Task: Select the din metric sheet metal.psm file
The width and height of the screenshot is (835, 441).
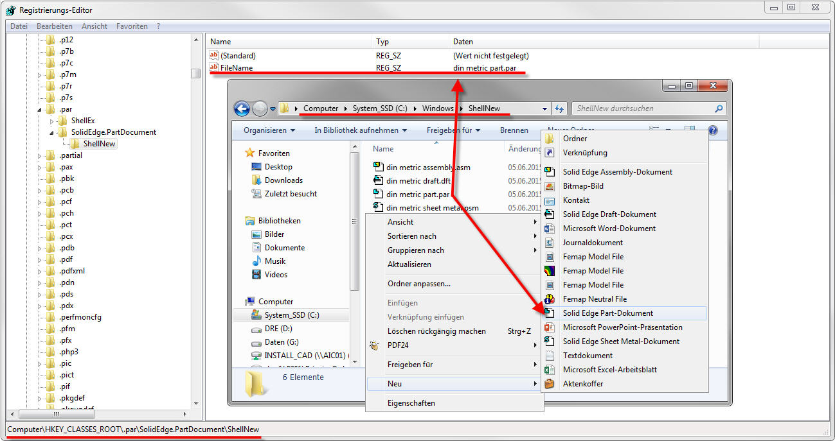Action: pos(433,207)
